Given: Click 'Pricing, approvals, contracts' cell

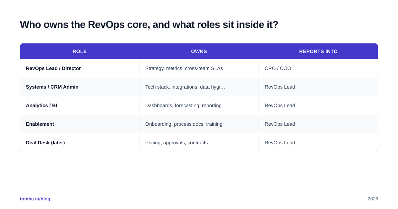Looking at the screenshot, I should [199, 143].
